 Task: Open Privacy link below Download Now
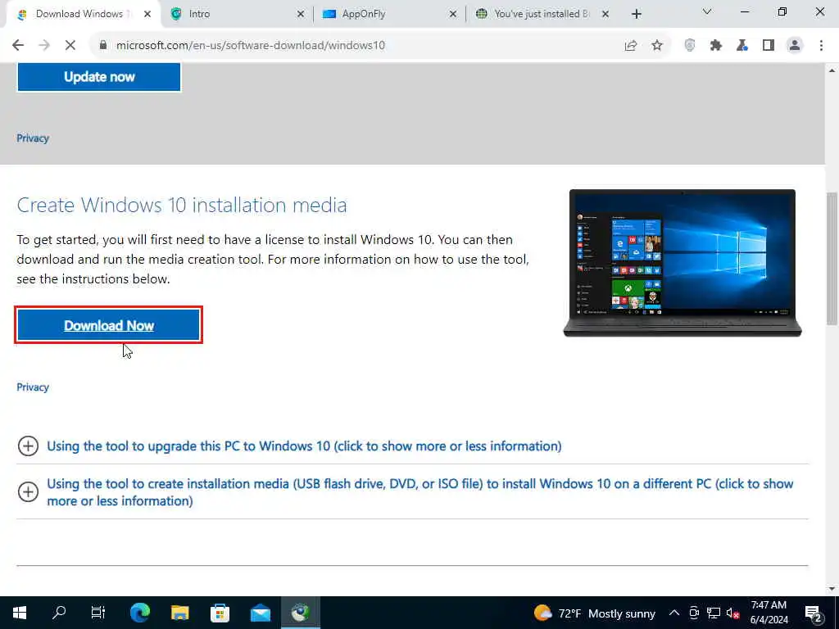pyautogui.click(x=33, y=387)
